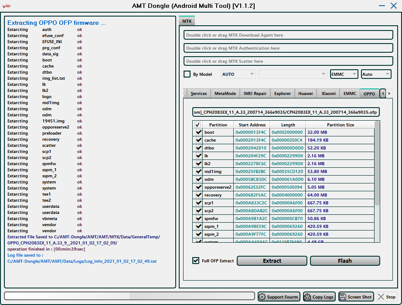
Task: Click the MTK Authentication field
Action: pos(288,48)
